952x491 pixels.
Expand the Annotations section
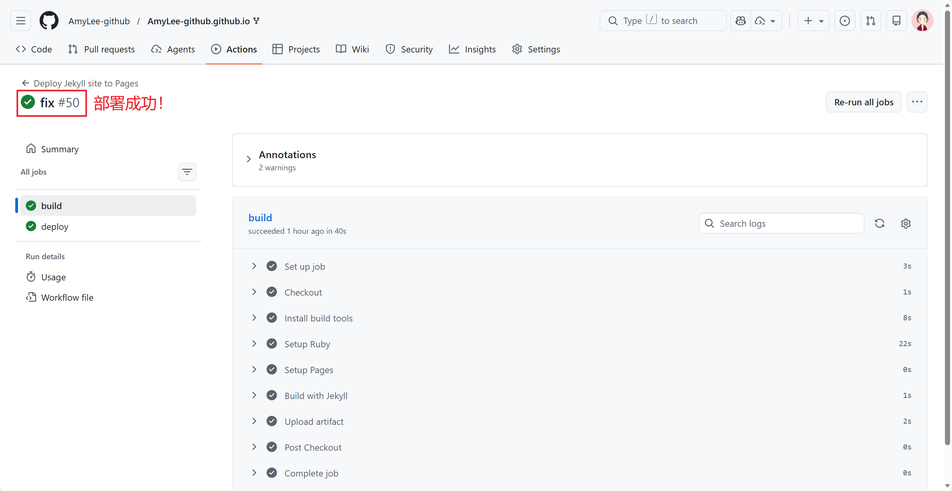(x=249, y=159)
